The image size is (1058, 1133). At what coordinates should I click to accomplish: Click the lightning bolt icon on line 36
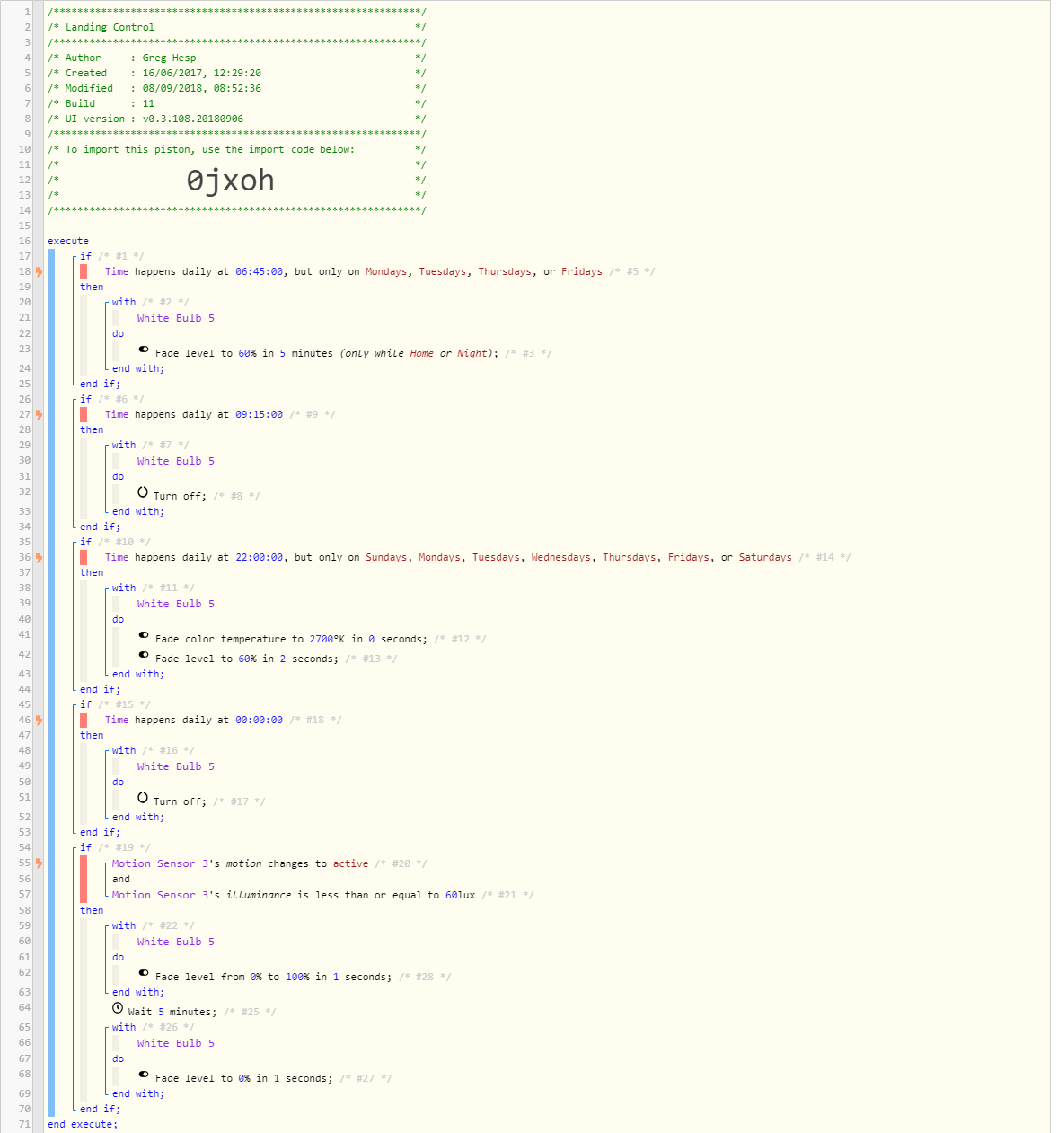pos(39,557)
